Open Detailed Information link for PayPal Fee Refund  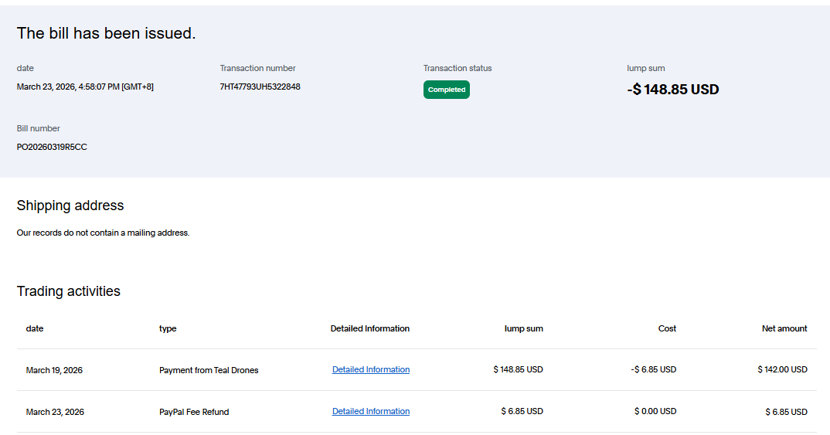coord(371,411)
